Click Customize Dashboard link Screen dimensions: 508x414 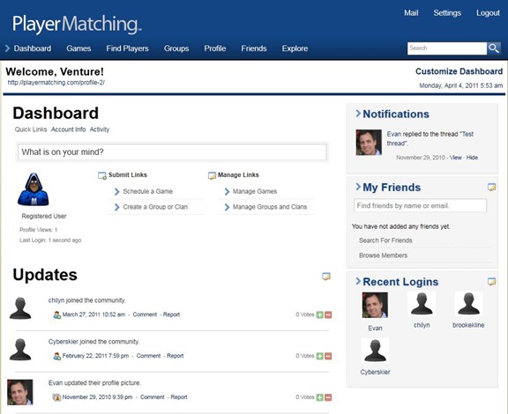[459, 71]
